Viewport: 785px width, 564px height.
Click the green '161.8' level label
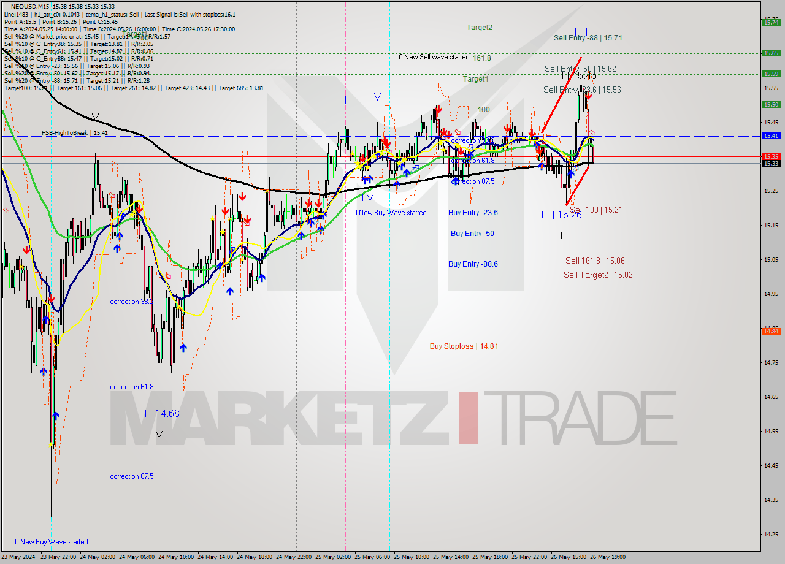pyautogui.click(x=481, y=58)
